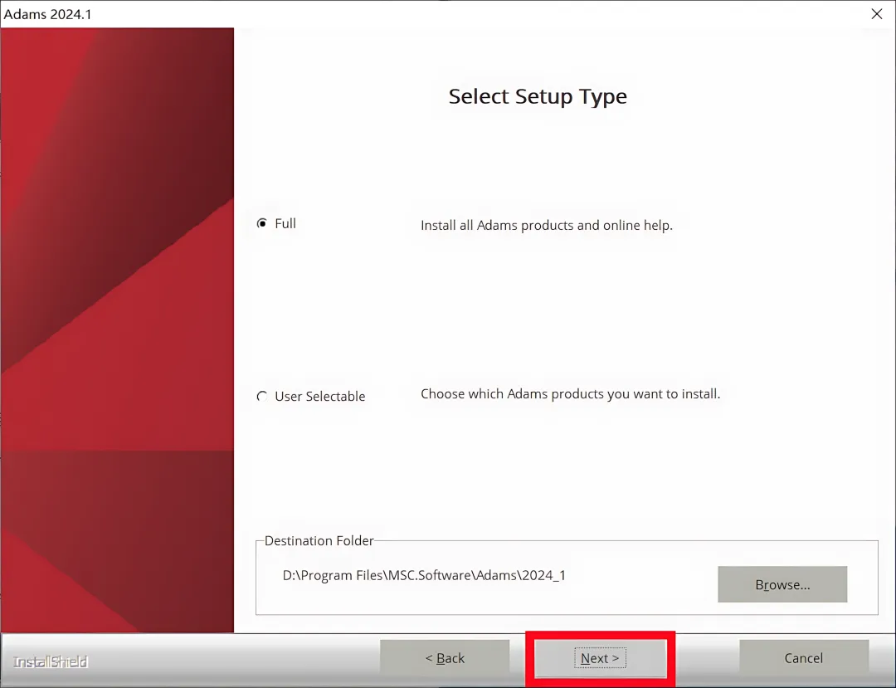Click the 'Destination Folder' group label
The image size is (896, 688).
pos(319,540)
